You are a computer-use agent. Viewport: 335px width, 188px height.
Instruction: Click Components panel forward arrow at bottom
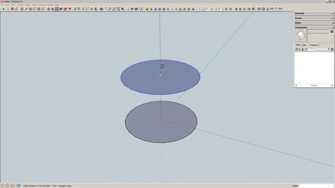click(x=332, y=86)
